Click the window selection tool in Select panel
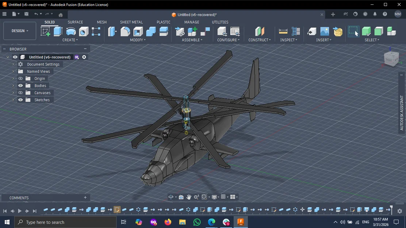 [x=353, y=32]
